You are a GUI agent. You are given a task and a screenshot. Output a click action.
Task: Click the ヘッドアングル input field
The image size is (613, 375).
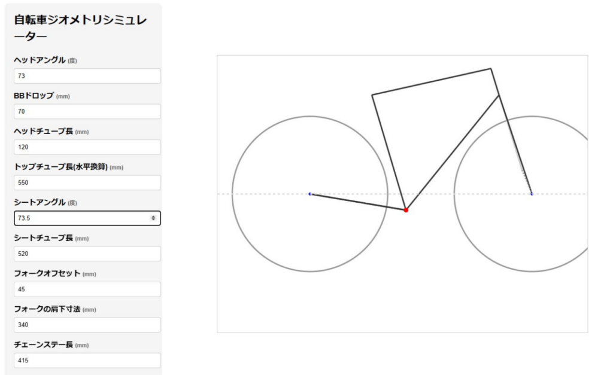coord(87,76)
